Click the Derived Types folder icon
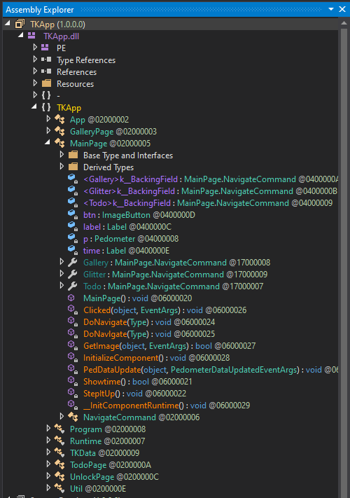 (x=73, y=167)
